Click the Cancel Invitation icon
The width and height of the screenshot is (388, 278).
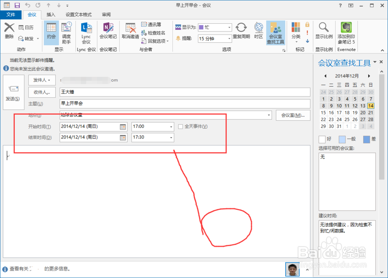[x=130, y=28]
